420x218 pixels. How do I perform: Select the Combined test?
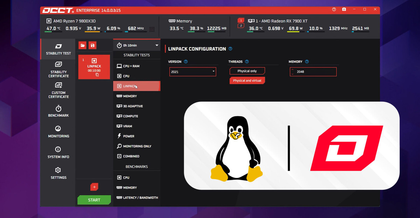tap(136, 156)
